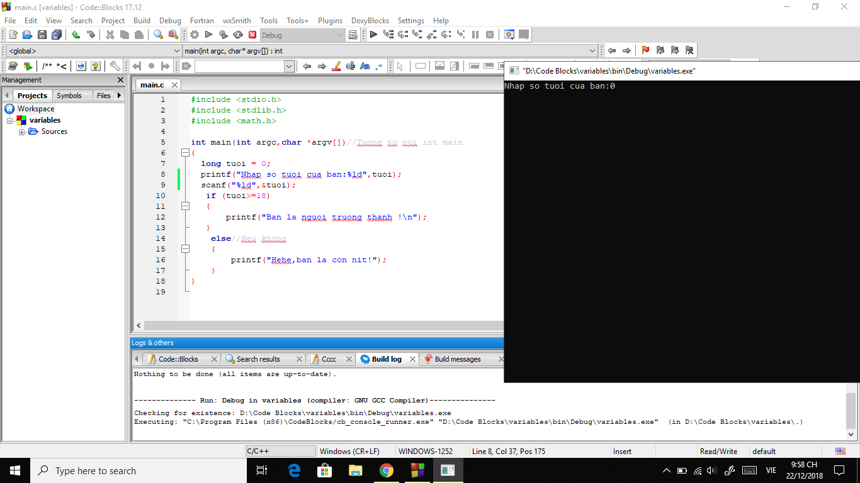The width and height of the screenshot is (860, 483).
Task: Click the Save file toolbar icon
Action: 42,35
